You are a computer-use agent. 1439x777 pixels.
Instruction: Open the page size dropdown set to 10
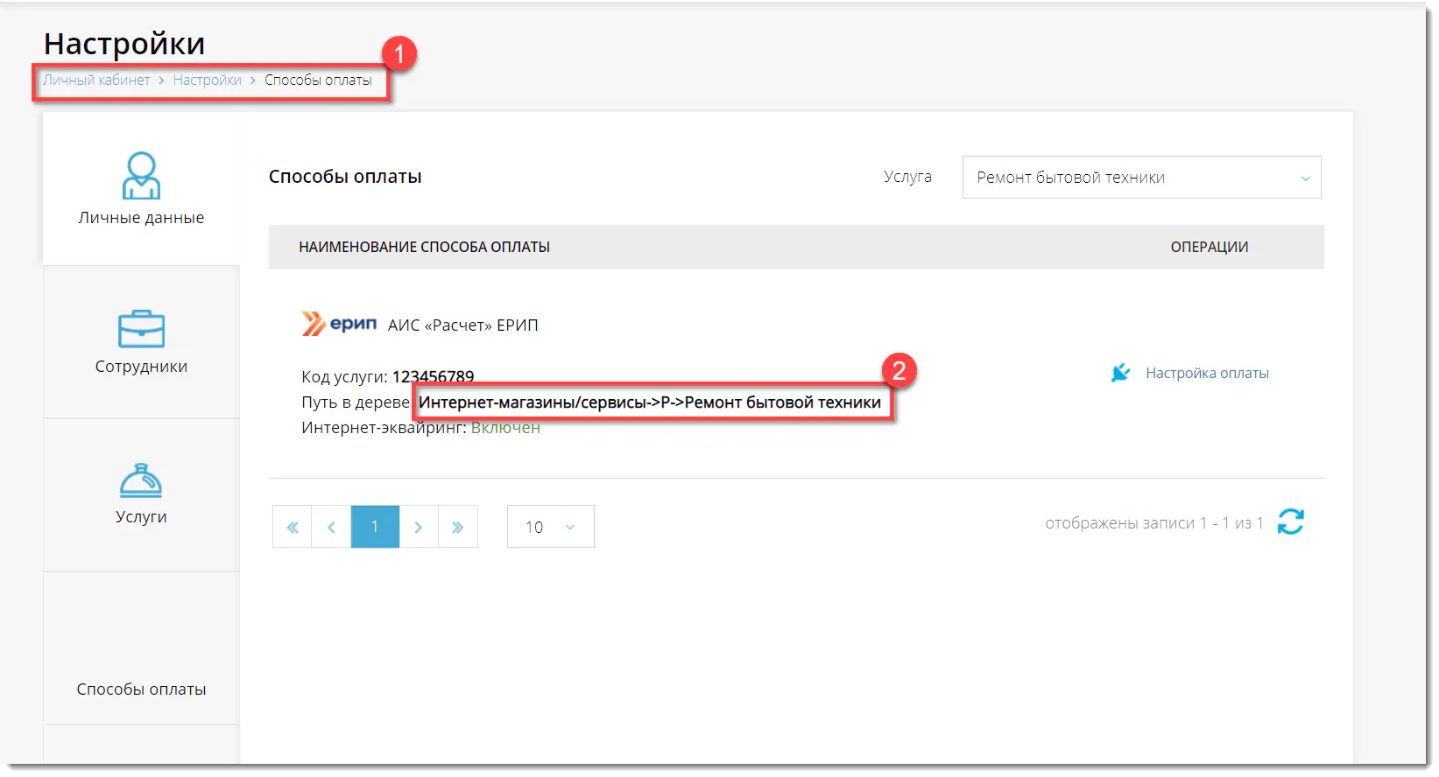[x=550, y=527]
